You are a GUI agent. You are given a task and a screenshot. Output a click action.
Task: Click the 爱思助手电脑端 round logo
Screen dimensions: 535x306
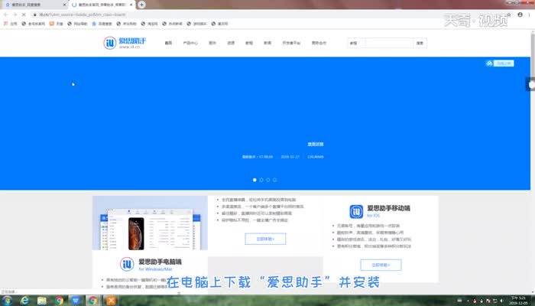(127, 264)
